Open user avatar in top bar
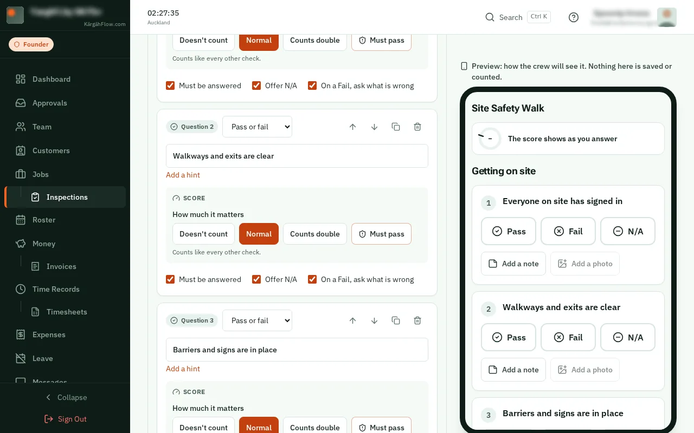 pyautogui.click(x=666, y=17)
